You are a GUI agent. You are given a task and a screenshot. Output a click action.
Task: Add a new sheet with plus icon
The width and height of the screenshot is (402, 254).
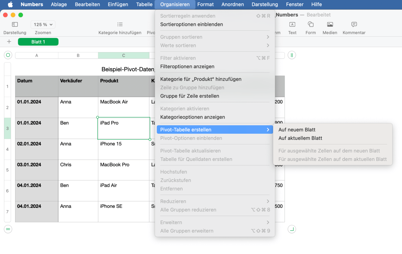9,42
